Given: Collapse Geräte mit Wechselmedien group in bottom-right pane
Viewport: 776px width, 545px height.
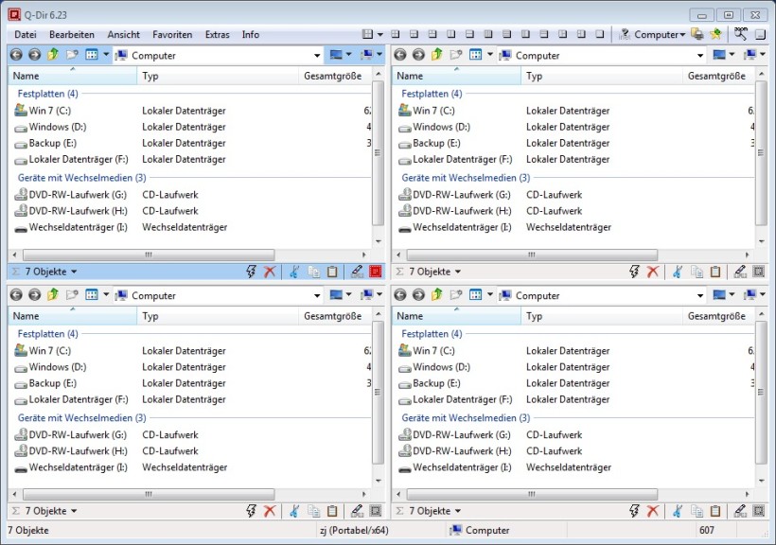Looking at the screenshot, I should coord(466,418).
